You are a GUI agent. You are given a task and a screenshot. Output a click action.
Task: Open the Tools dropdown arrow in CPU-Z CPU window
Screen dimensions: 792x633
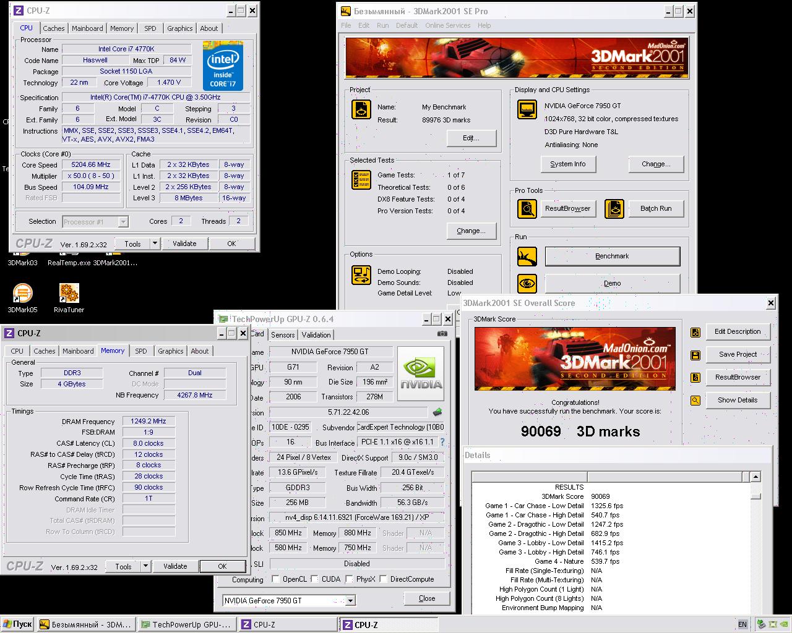click(155, 244)
